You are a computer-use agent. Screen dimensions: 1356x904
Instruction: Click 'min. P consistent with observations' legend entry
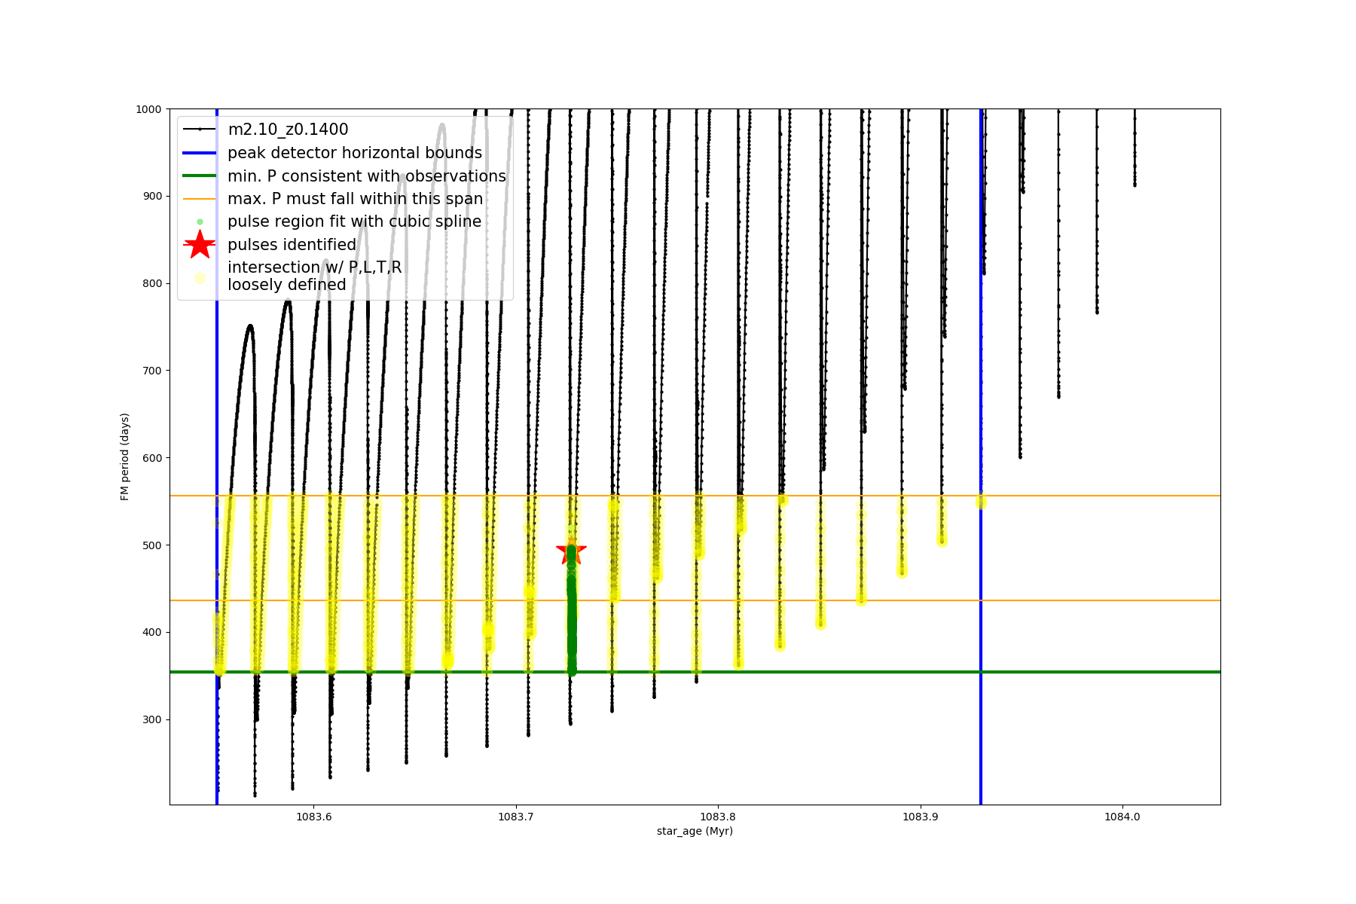click(x=367, y=176)
